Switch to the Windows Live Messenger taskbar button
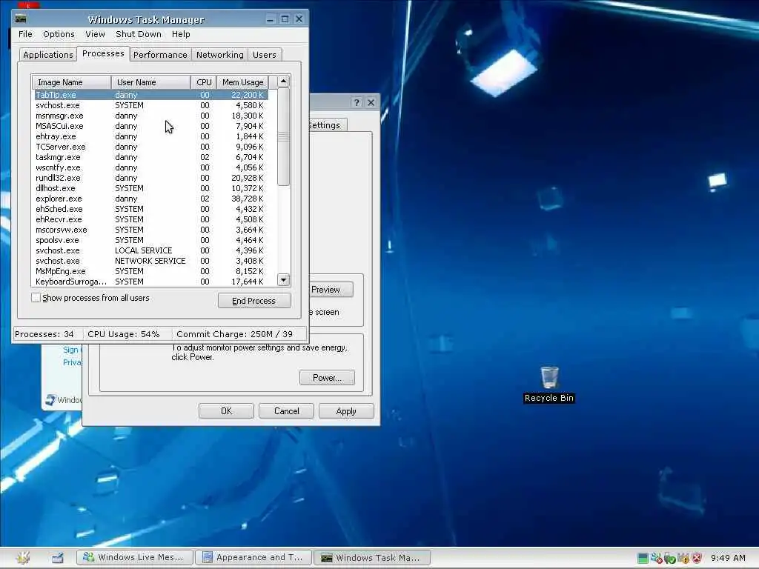The height and width of the screenshot is (569, 759). [135, 557]
